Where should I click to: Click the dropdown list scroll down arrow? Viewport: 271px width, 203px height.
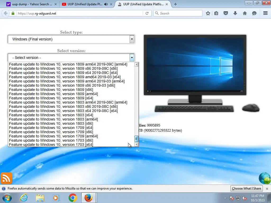click(136, 145)
